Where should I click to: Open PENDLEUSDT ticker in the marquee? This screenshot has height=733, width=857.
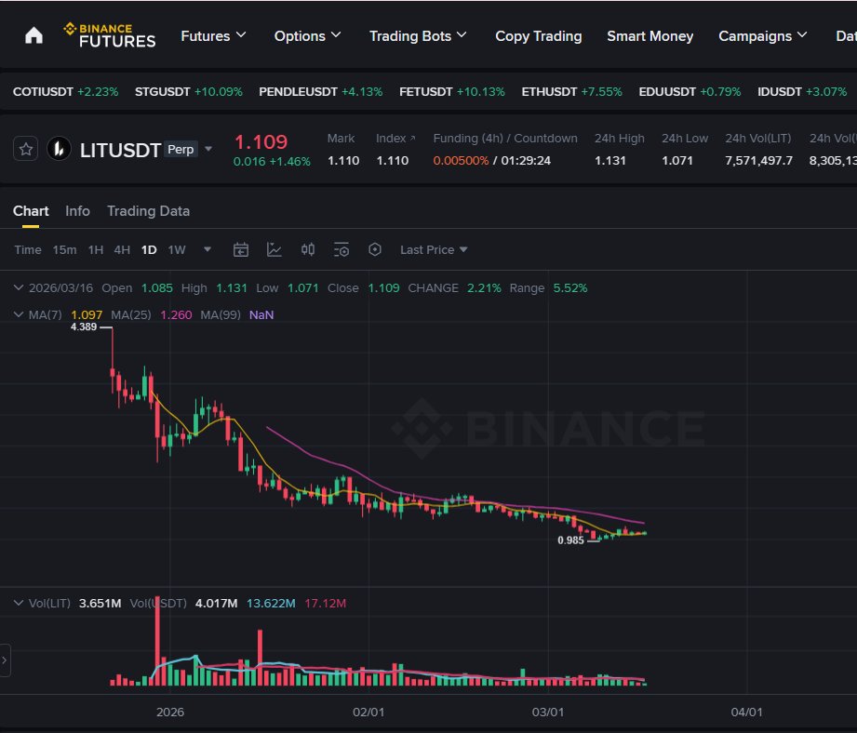(x=320, y=92)
